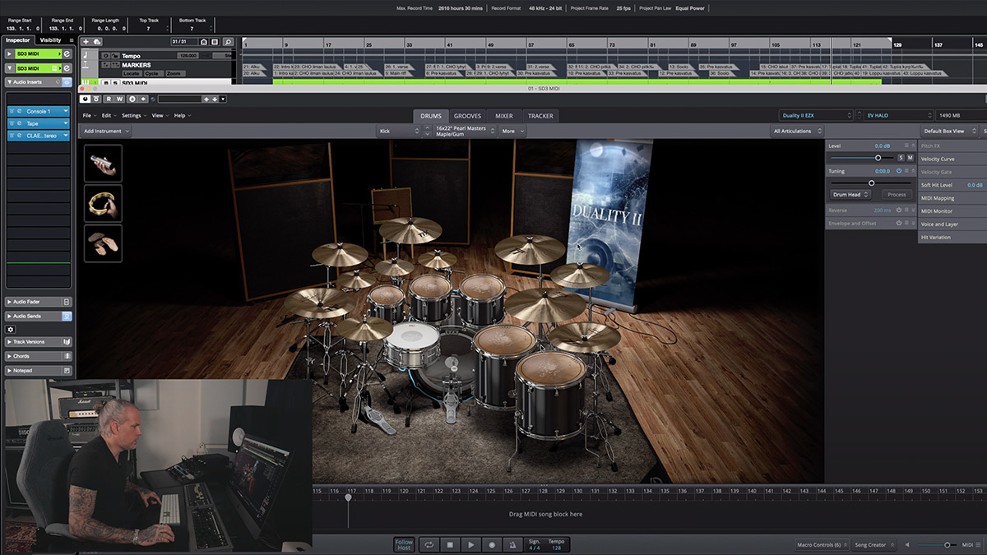Adjust the master volume slider at bottom right
987x555 pixels.
(947, 544)
